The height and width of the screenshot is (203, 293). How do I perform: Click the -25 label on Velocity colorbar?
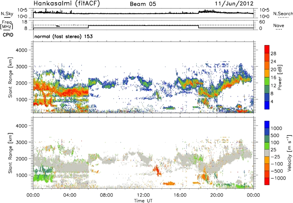tap(275, 156)
